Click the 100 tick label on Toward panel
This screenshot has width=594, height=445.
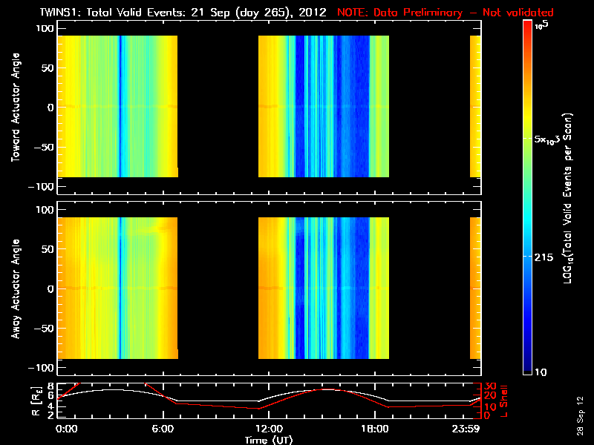pyautogui.click(x=45, y=28)
